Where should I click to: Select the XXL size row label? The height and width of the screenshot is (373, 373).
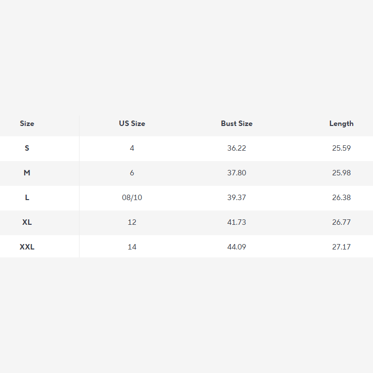click(x=27, y=247)
